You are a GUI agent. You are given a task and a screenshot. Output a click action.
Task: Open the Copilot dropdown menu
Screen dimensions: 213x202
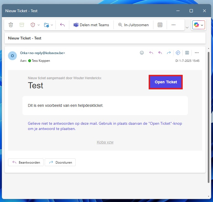202,25
